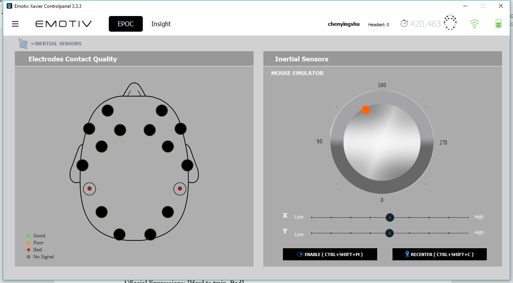Screen dimensions: 513x283
Task: Click the EMOTIV logo
Action: (x=63, y=24)
